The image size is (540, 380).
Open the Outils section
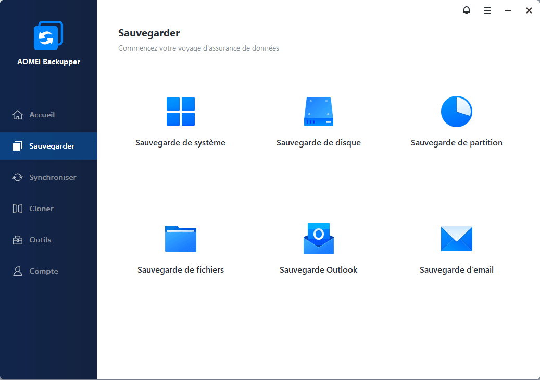[x=48, y=240]
